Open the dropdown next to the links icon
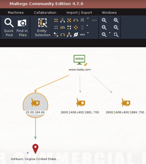The image size is (146, 164). [x=88, y=33]
